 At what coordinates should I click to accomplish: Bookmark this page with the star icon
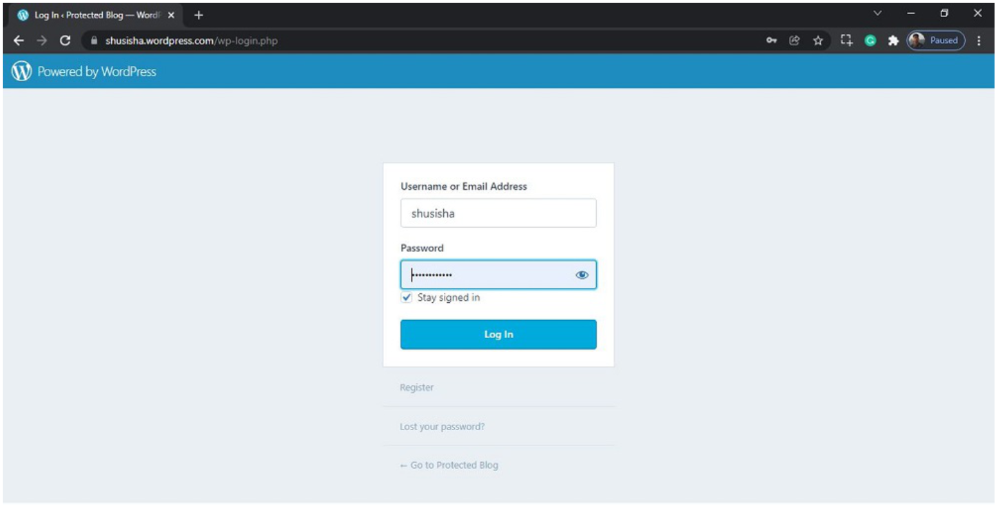(x=818, y=41)
